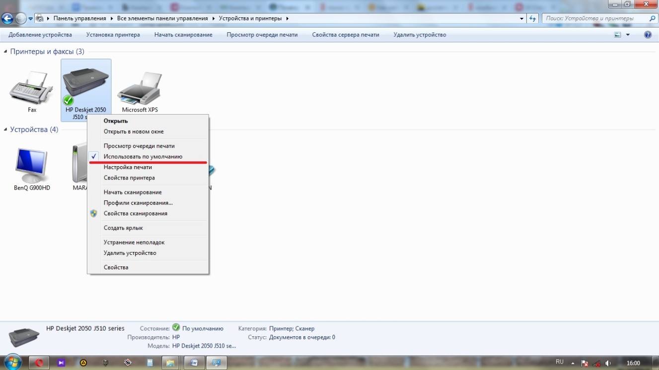Screen dimensions: 659x370
Task: Choose 'Настройка печати' menu item
Action: [x=148, y=167]
